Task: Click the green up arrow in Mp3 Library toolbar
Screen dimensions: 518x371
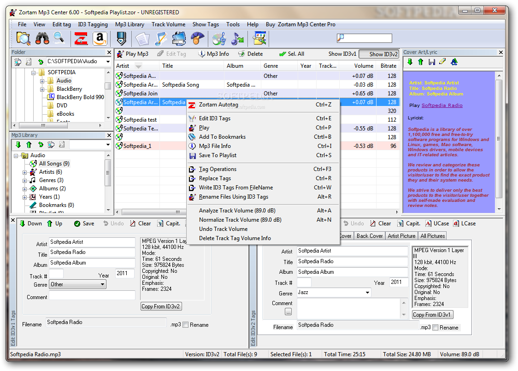Action: (29, 145)
